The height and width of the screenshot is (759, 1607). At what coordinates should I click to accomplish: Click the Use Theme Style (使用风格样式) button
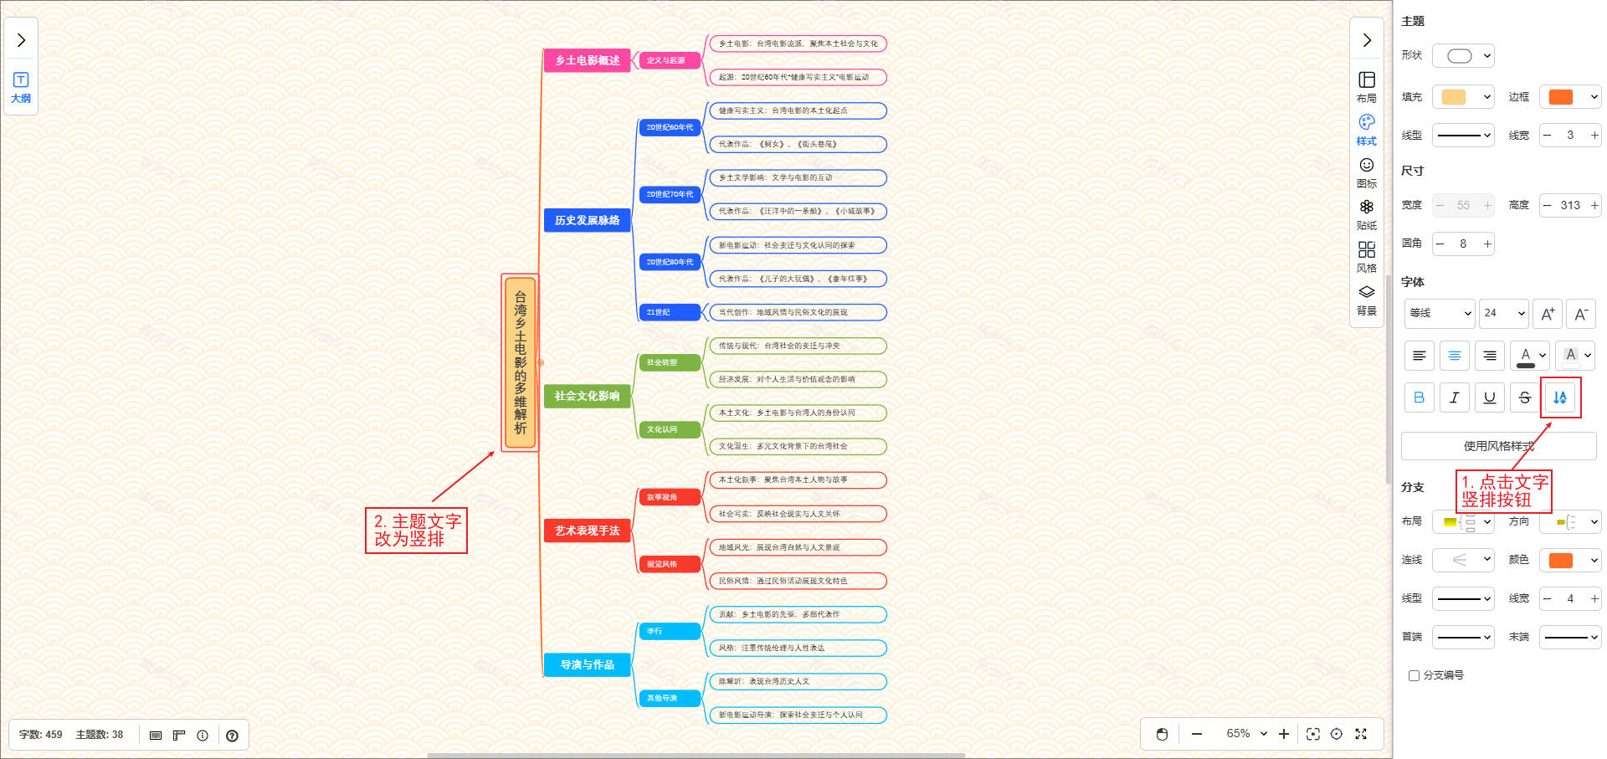[1498, 446]
